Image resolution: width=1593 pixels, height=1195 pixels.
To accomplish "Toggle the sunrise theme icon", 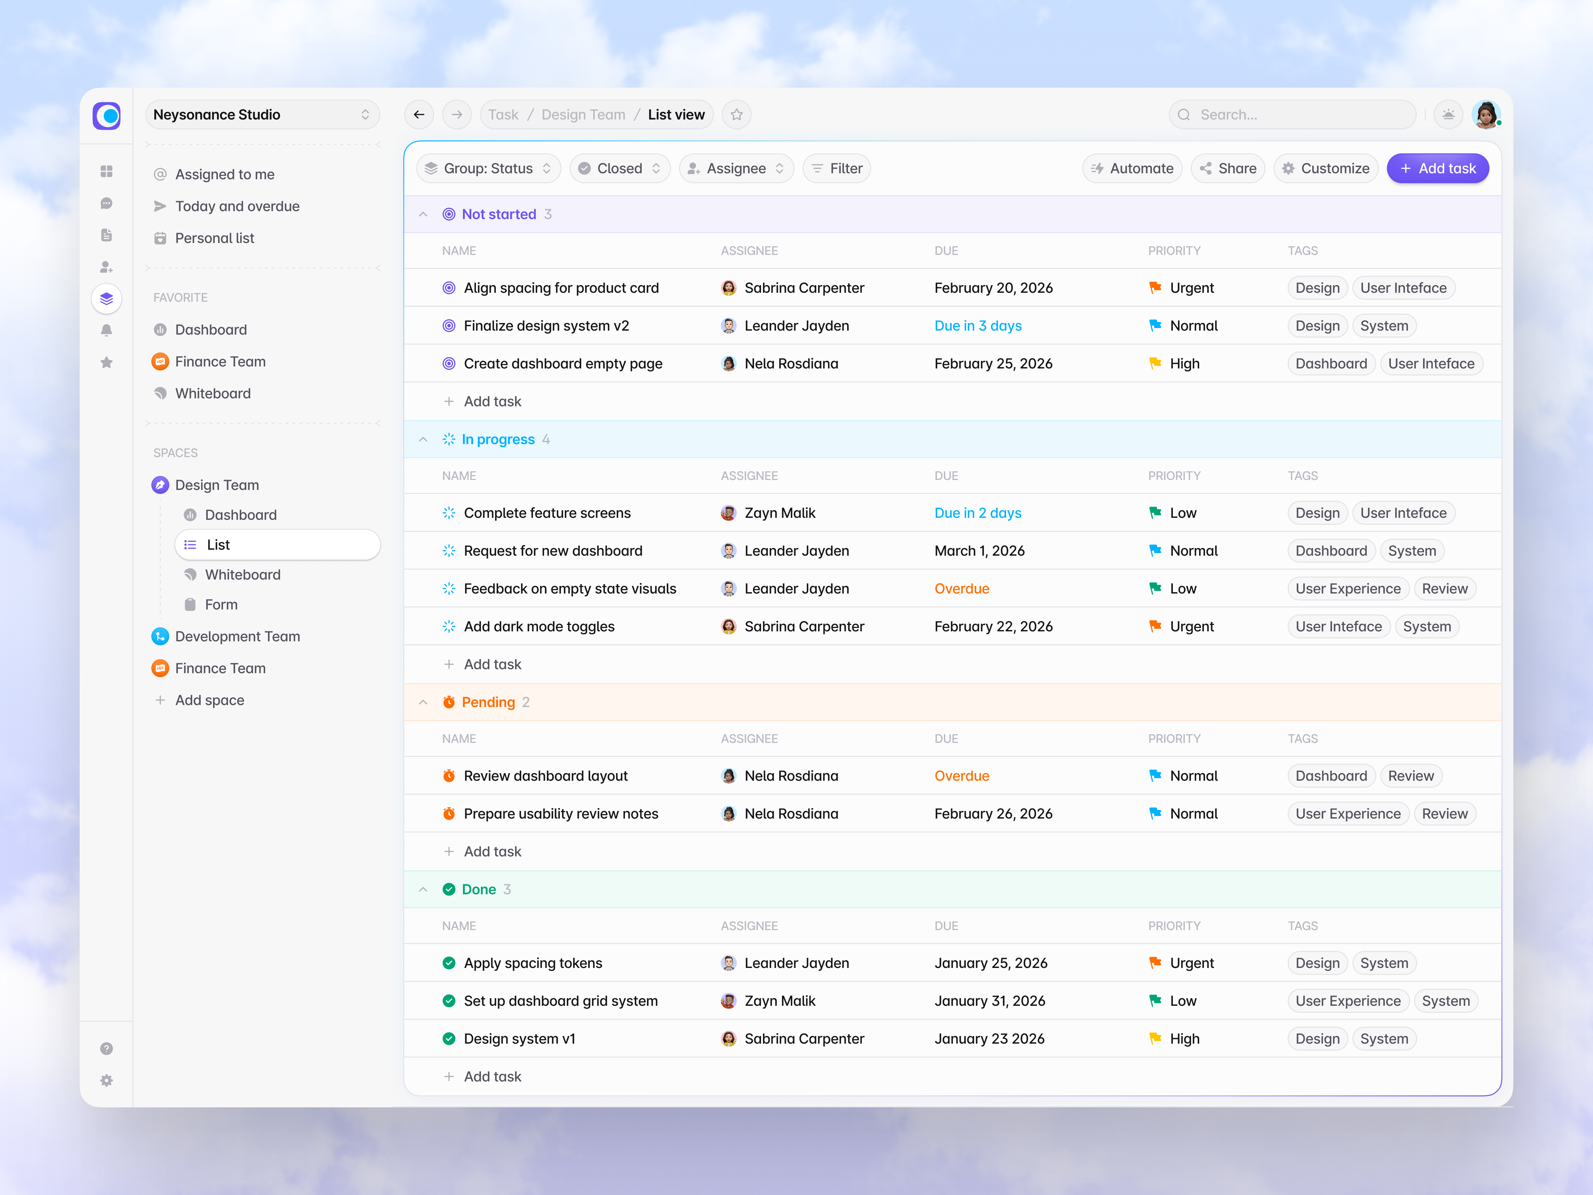I will point(1448,115).
